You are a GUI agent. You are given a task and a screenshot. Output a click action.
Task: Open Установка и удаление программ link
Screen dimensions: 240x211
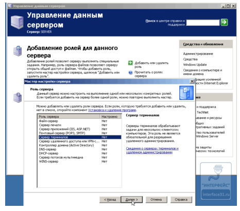pyautogui.click(x=112, y=110)
